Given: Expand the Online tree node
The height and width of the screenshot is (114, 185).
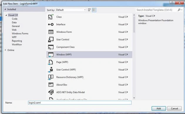Looking at the screenshot, I should (5, 50).
